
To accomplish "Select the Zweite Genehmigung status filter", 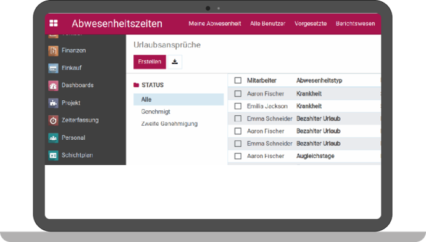I will 169,124.
